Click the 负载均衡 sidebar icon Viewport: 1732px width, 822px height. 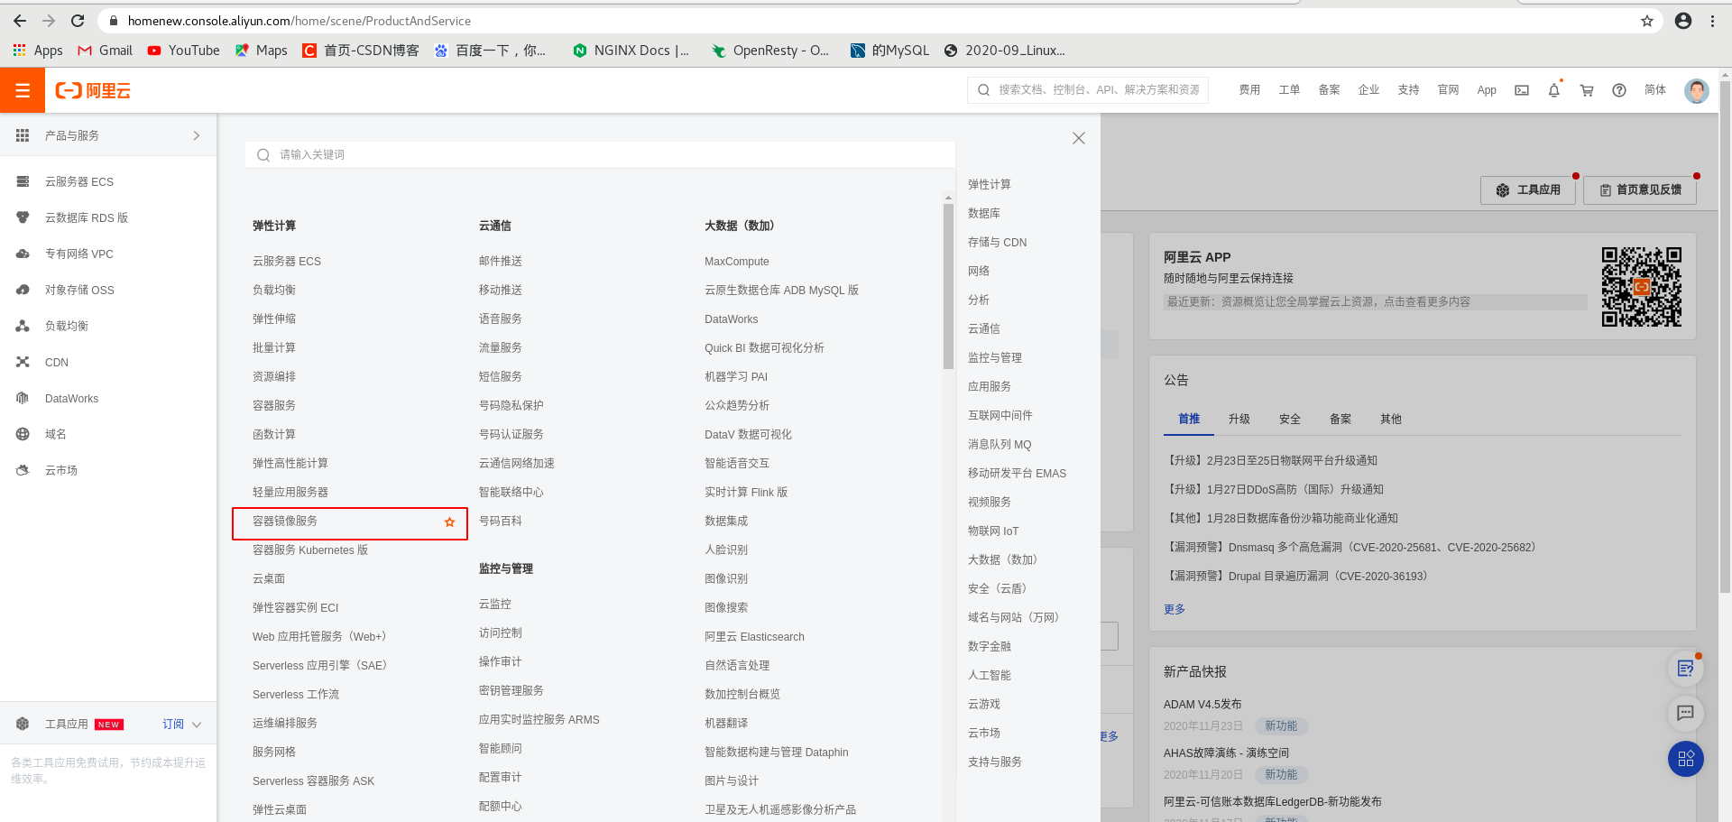point(23,326)
